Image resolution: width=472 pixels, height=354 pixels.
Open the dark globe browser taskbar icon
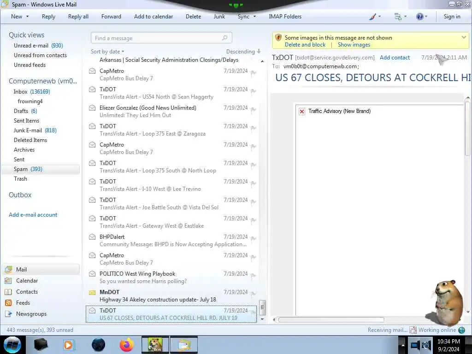[98, 345]
